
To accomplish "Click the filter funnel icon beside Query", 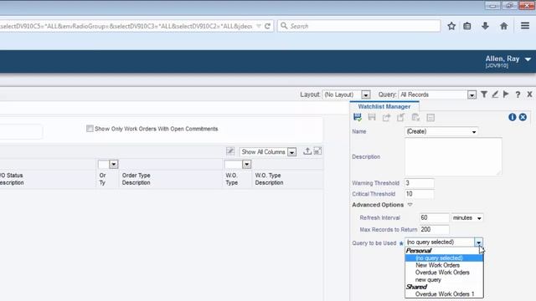I will click(484, 94).
